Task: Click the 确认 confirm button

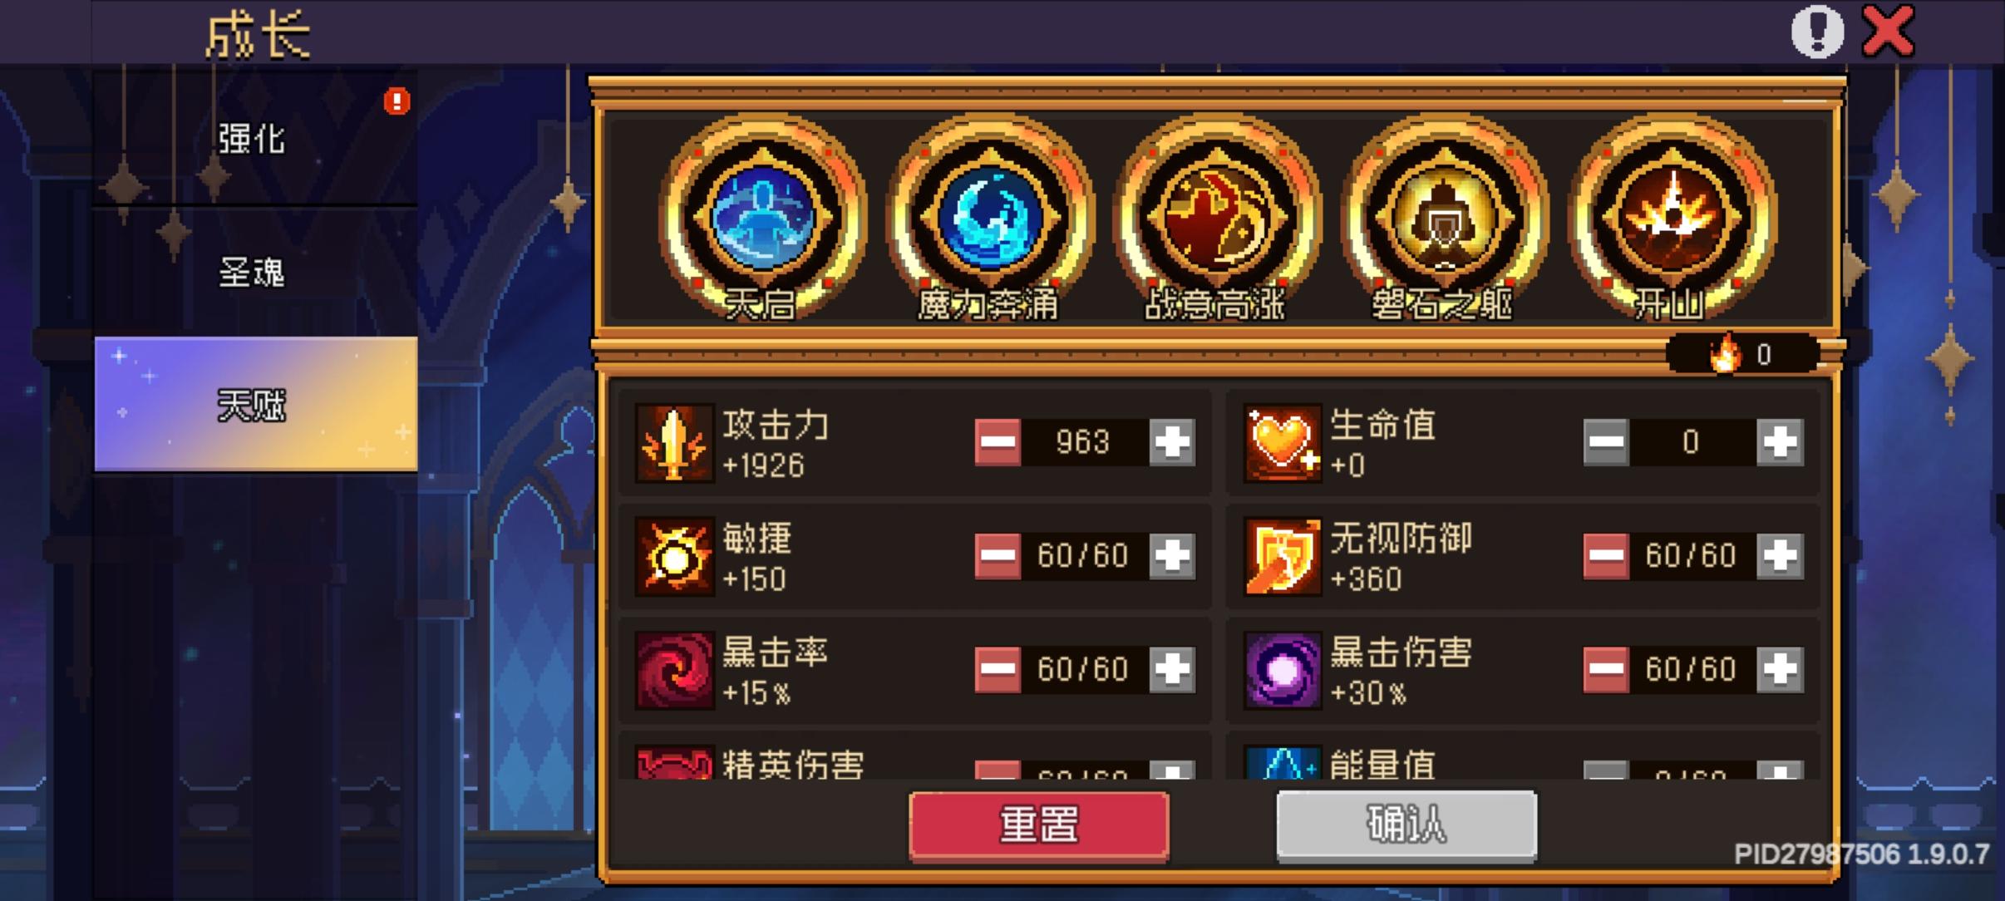Action: pyautogui.click(x=1406, y=825)
